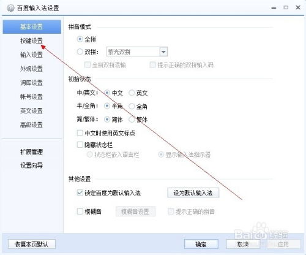Open the 按键设置 section
Screen dimensions: 306x255
[31, 40]
